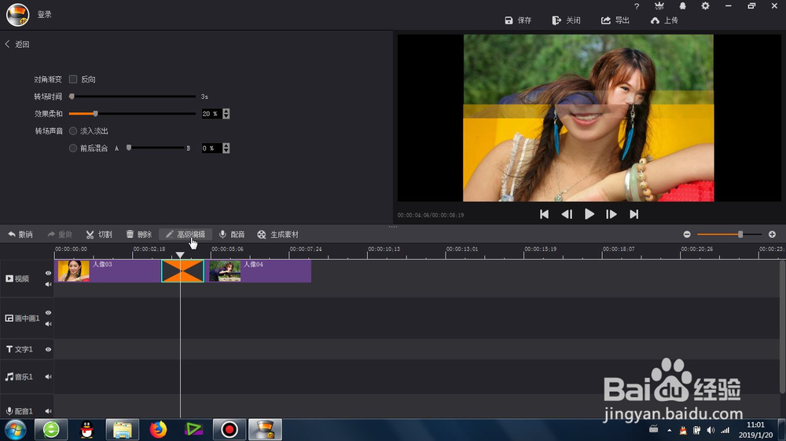786x441 pixels.
Task: Hide the 视频 track with eye icon
Action: tap(48, 273)
